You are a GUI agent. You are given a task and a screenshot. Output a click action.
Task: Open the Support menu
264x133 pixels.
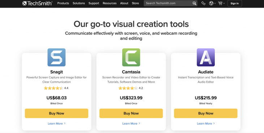coord(94,3)
